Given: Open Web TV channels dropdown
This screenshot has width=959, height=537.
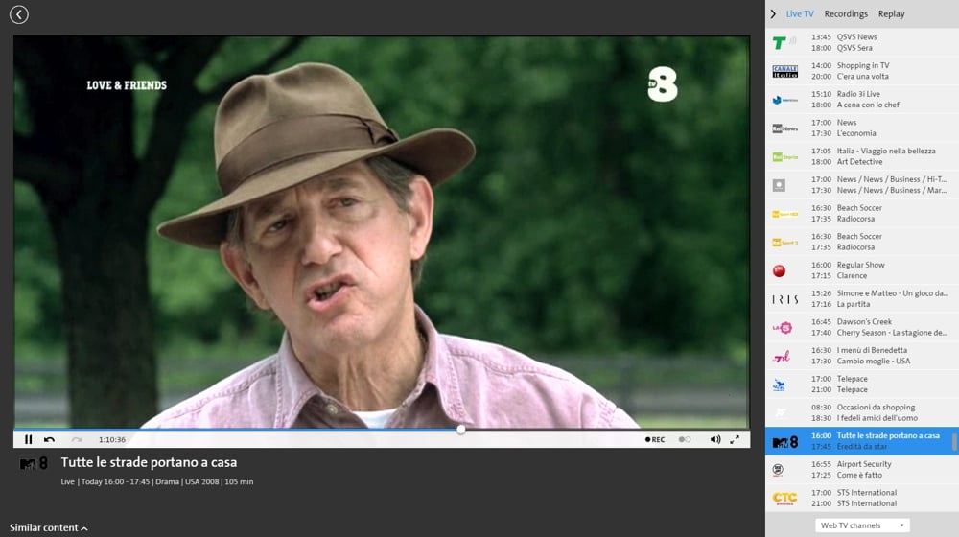Looking at the screenshot, I should pyautogui.click(x=862, y=525).
